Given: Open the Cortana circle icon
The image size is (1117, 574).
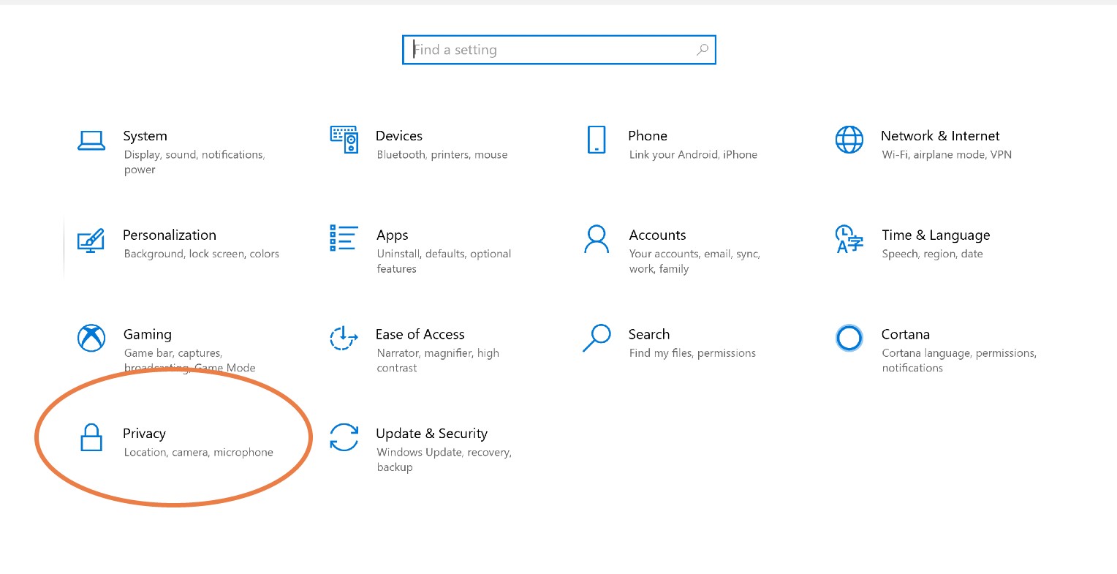Looking at the screenshot, I should point(849,338).
